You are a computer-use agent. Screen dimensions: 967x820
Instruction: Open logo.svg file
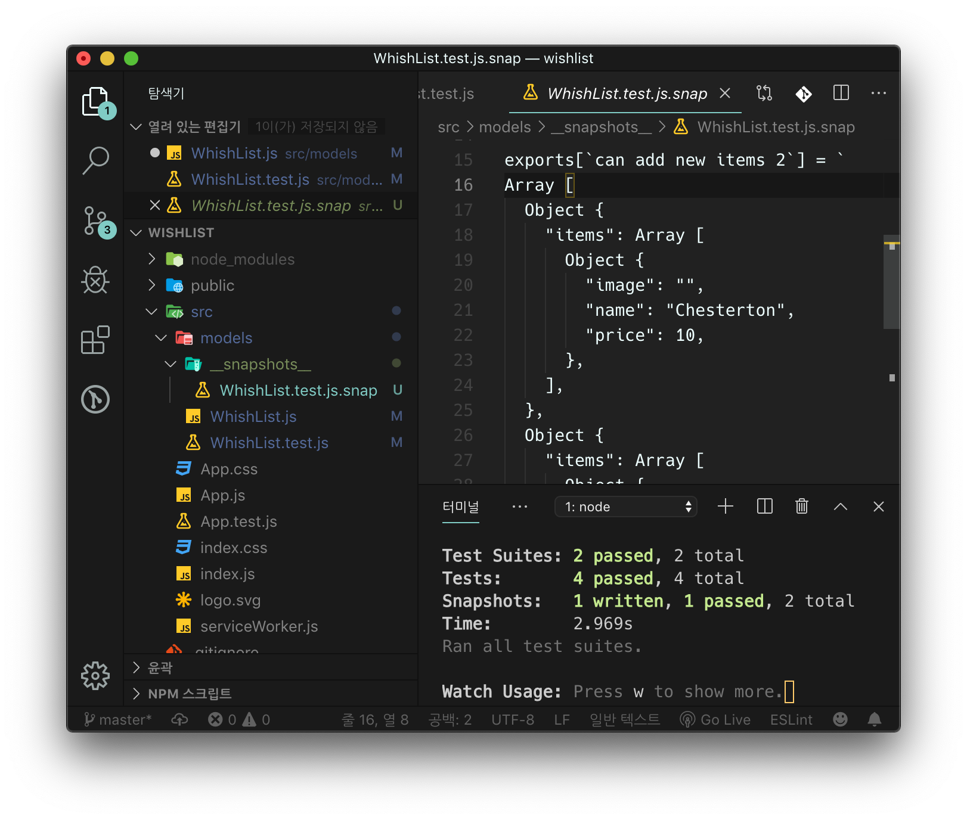point(271,600)
